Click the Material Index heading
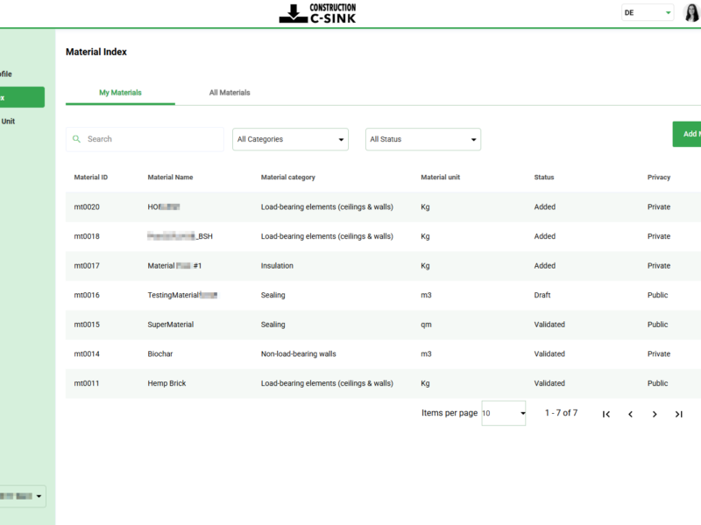Viewport: 701px width, 525px height. coord(96,52)
